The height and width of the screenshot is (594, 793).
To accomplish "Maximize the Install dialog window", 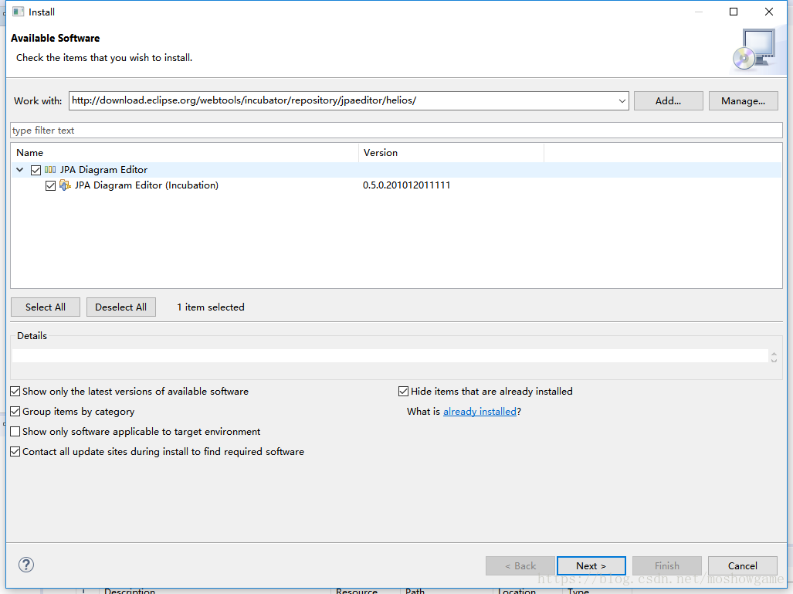I will 734,12.
